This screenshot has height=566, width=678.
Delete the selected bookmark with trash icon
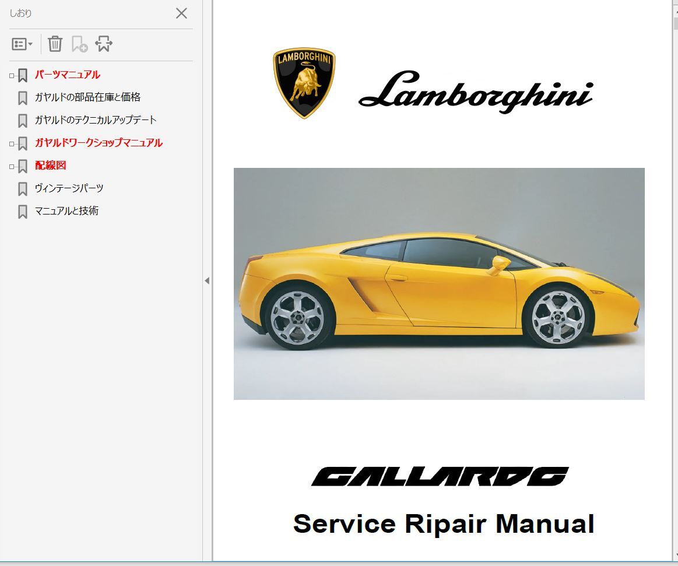click(x=55, y=44)
